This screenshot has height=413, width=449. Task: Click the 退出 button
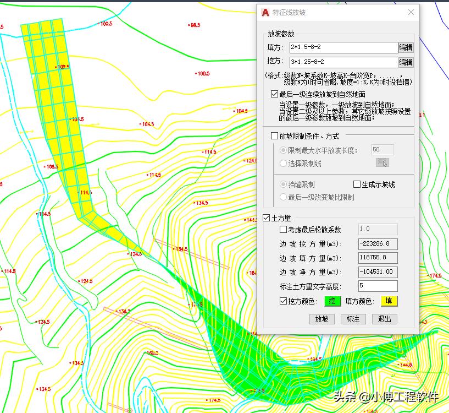coord(384,319)
